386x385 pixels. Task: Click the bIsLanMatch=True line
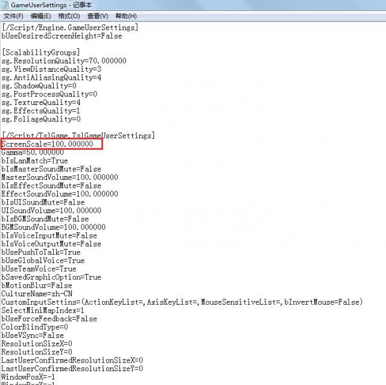point(35,161)
